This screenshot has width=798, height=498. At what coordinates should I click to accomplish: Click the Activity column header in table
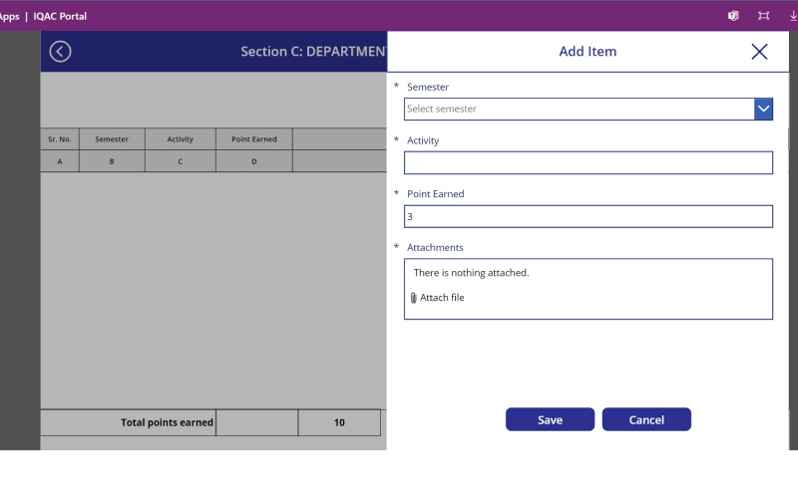click(x=181, y=139)
